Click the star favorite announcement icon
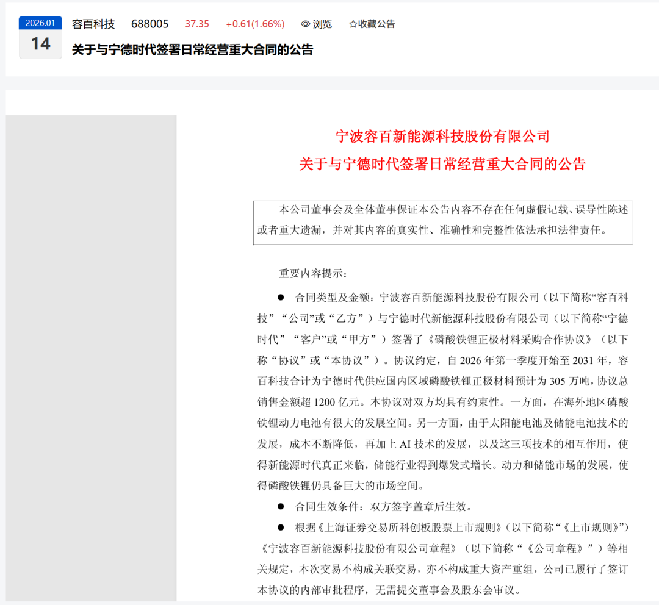 click(353, 24)
